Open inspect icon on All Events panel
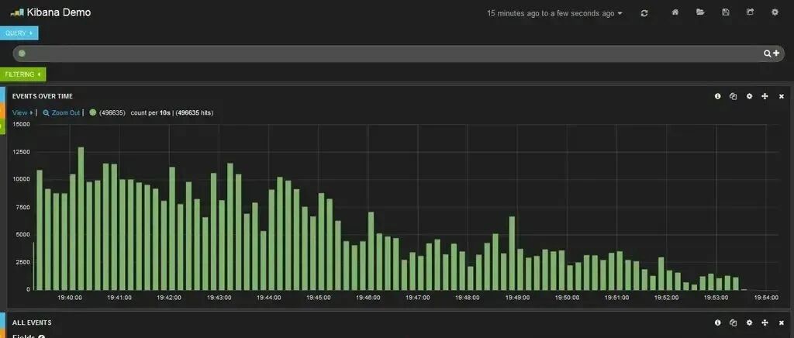794x338 pixels. pyautogui.click(x=733, y=322)
